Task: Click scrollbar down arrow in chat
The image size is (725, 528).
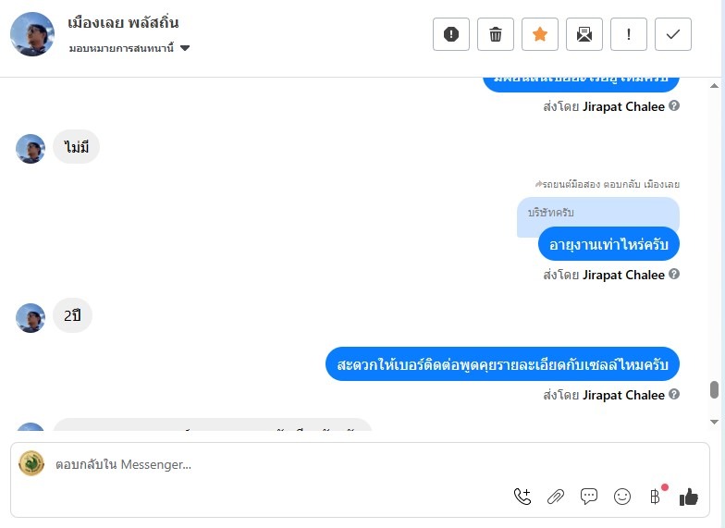Action: 714,422
